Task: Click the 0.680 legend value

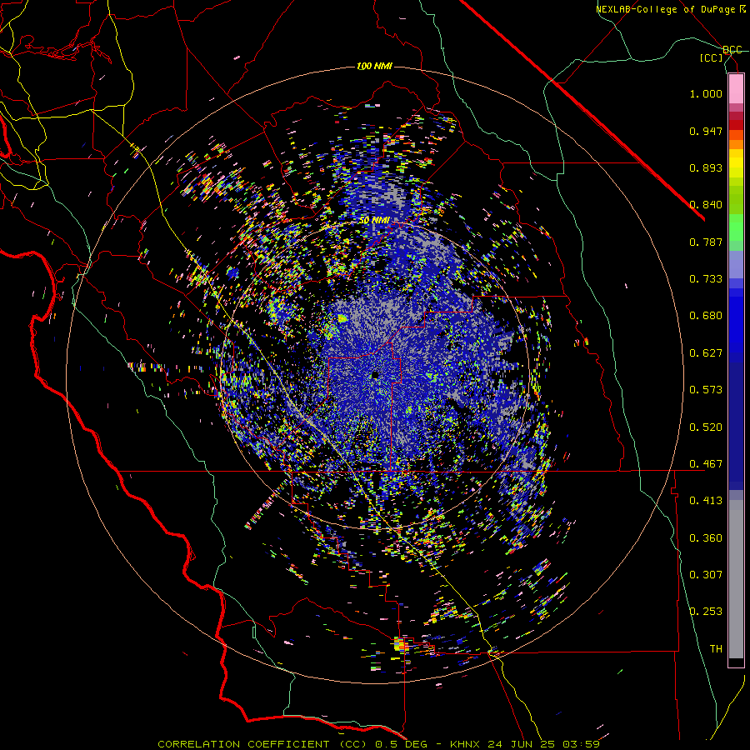Action: (x=706, y=316)
